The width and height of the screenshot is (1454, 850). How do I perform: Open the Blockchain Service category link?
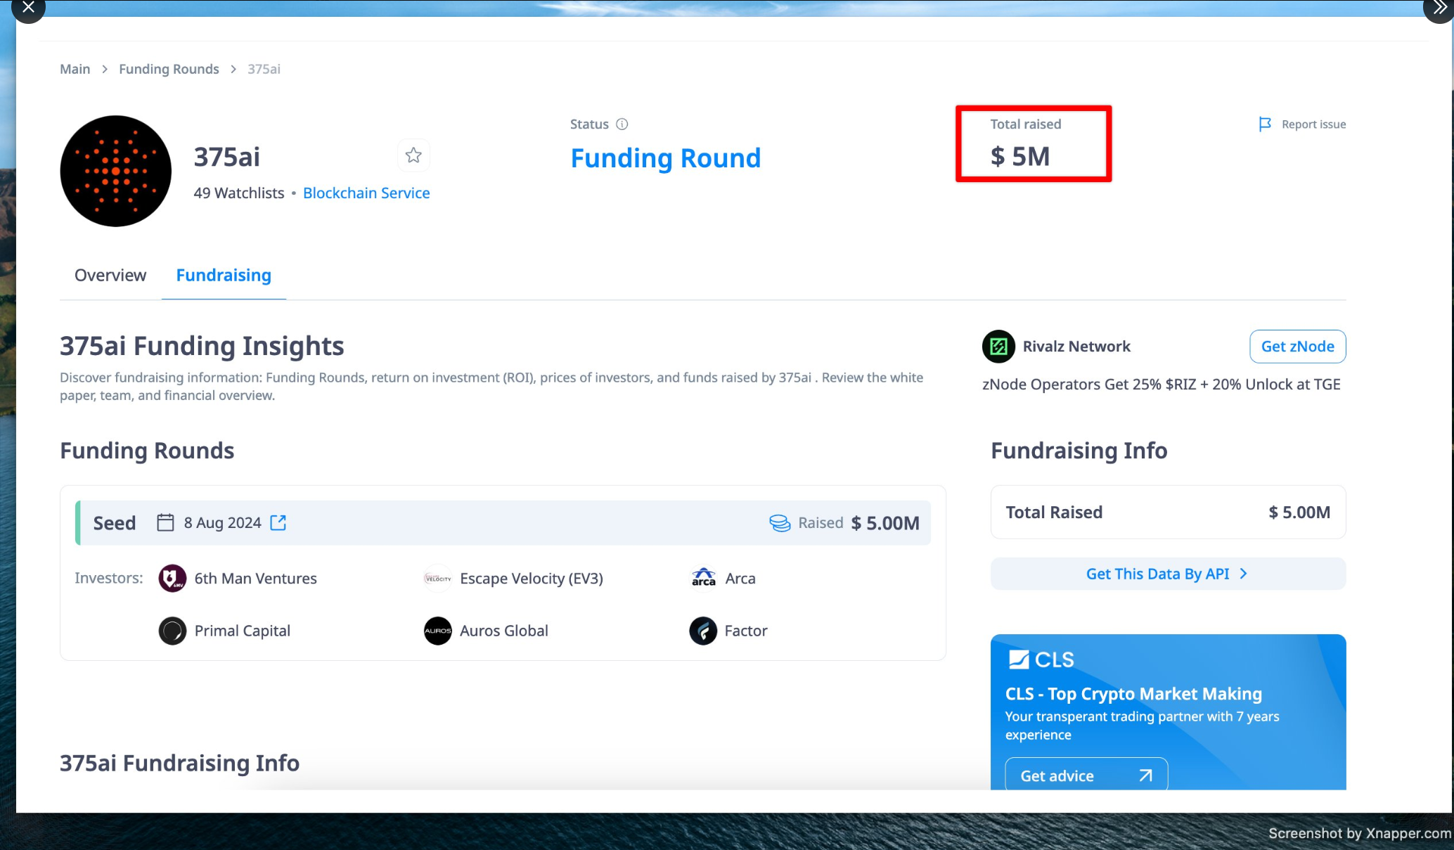366,193
